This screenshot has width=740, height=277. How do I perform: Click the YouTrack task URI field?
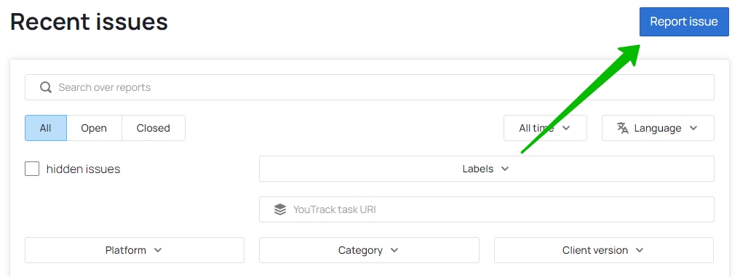click(487, 209)
